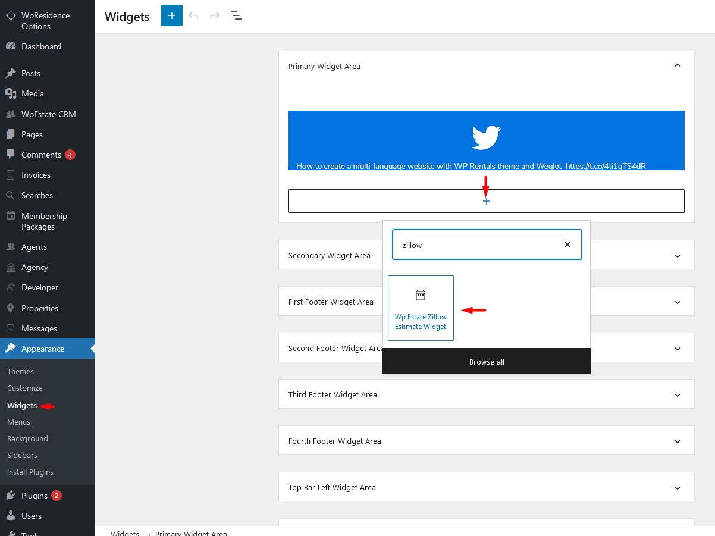Click the Dashboard gauge icon

pos(11,46)
